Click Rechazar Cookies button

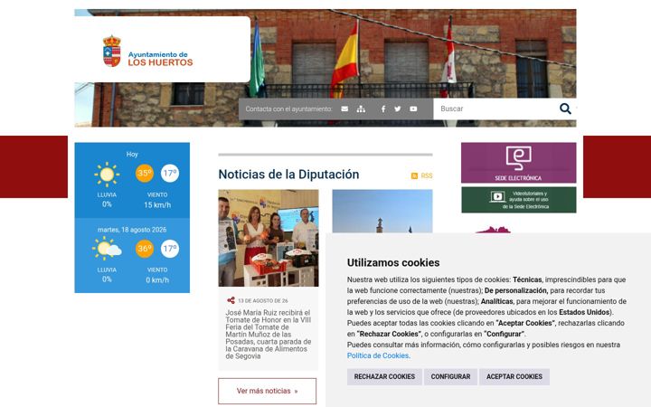(x=384, y=376)
